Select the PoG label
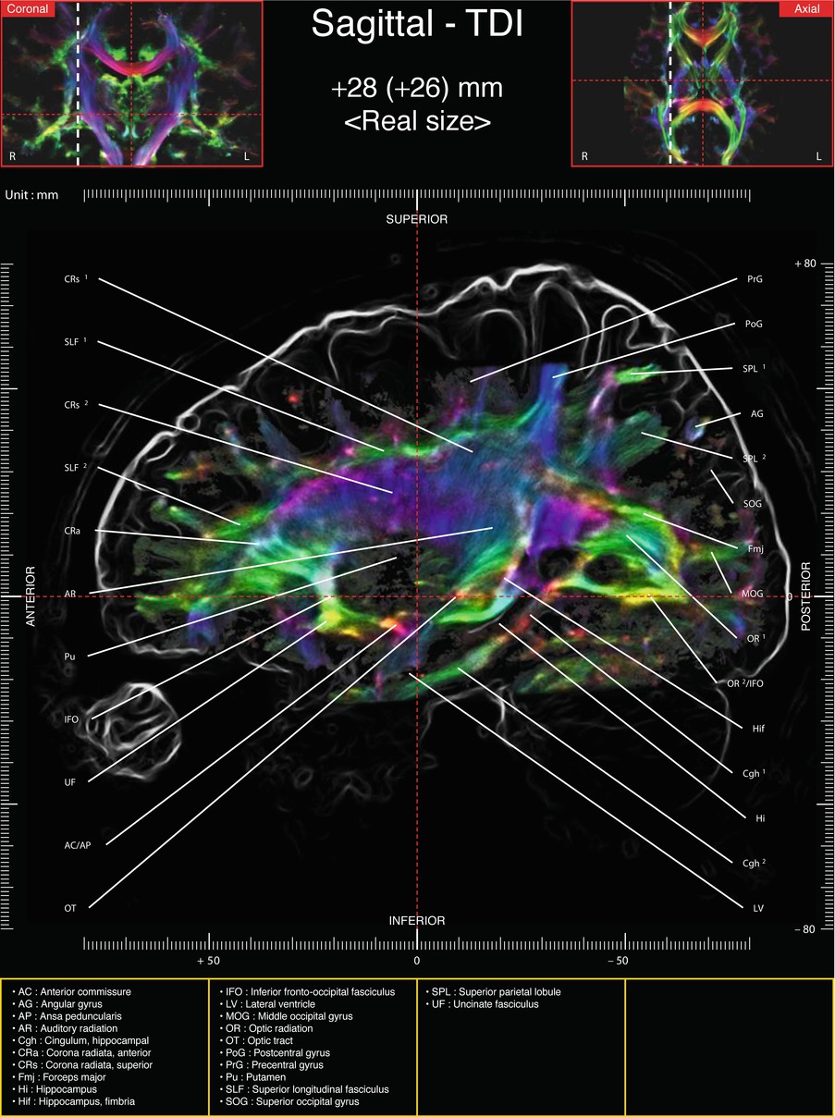The image size is (835, 1117). point(754,325)
